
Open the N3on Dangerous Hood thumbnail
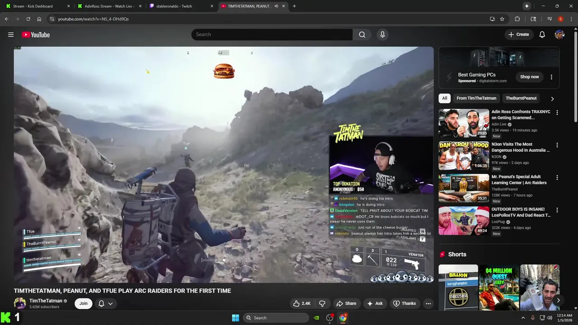pos(464,156)
